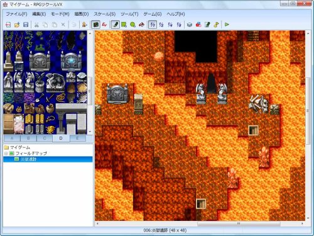
Task: Click the status bar text 006:炎獄遺跡 (48 x 48)
Action: pos(165,230)
